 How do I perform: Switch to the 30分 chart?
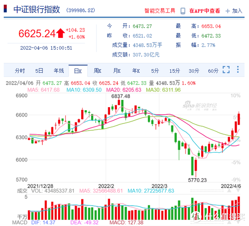(194, 71)
